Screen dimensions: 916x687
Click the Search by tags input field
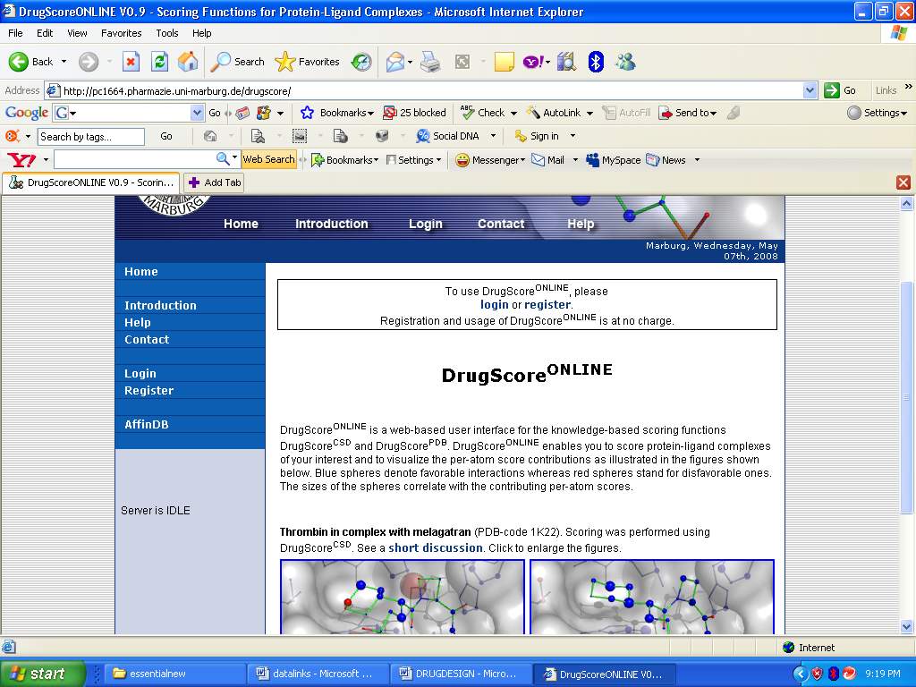click(x=90, y=137)
